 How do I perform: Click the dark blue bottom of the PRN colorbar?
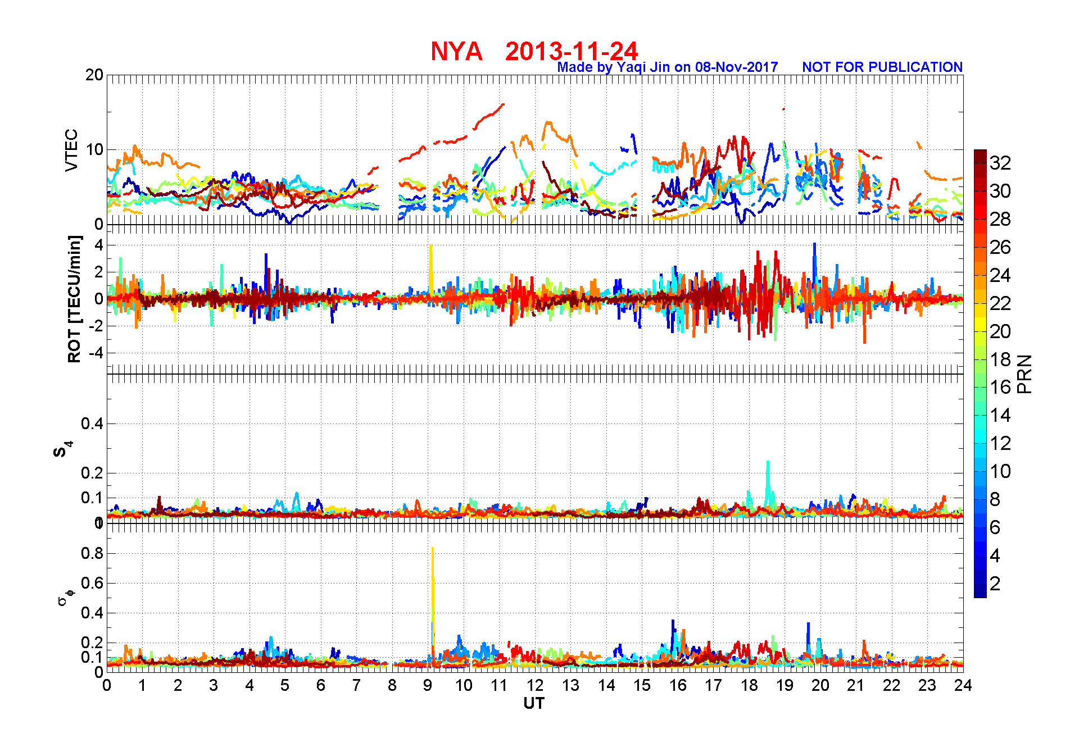point(980,592)
